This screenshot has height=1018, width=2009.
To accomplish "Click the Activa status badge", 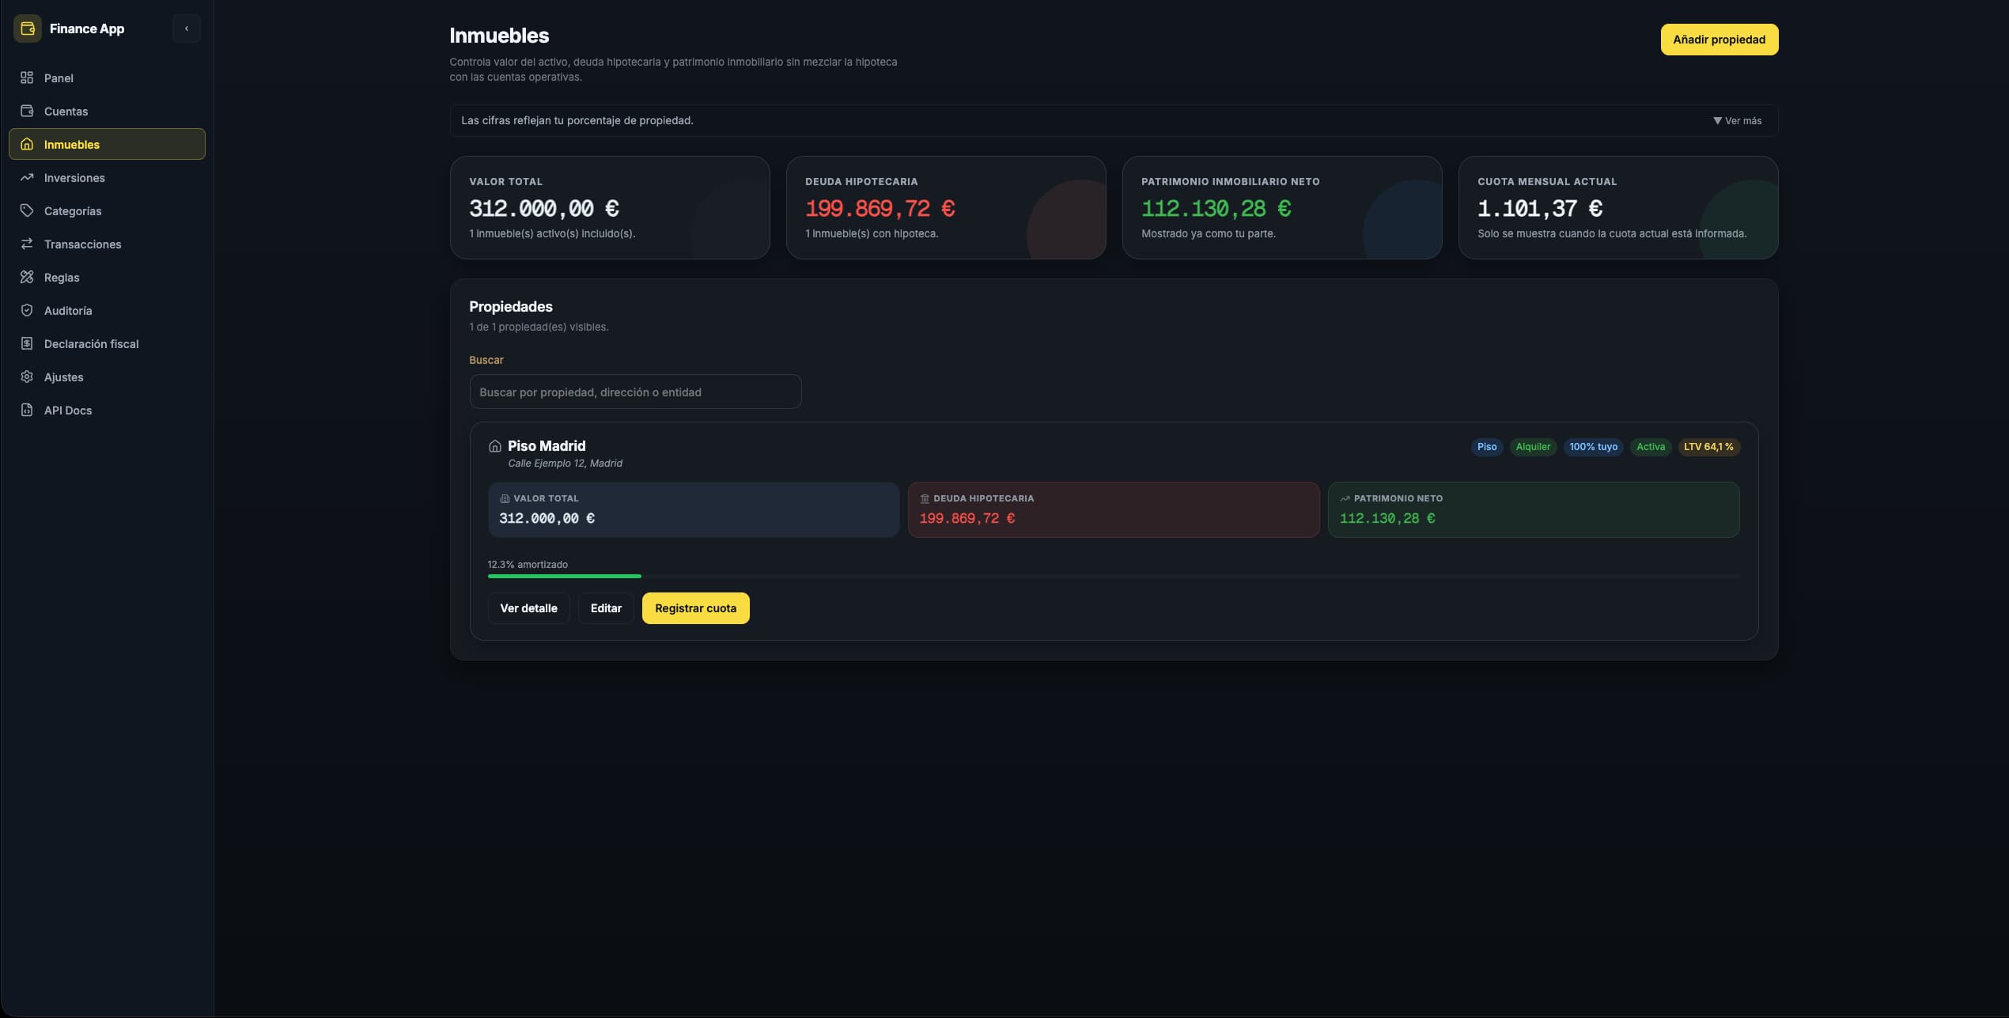I will 1651,447.
